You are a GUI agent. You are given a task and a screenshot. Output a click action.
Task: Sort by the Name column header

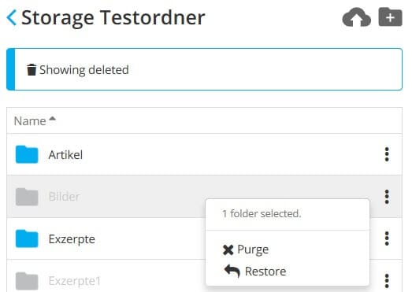(x=30, y=121)
